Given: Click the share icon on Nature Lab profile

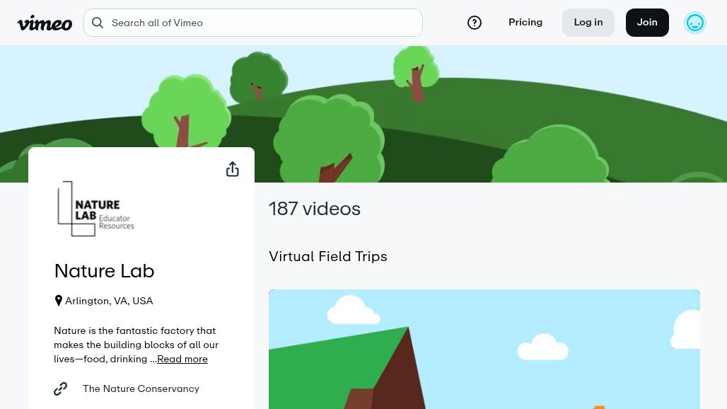Looking at the screenshot, I should [232, 169].
